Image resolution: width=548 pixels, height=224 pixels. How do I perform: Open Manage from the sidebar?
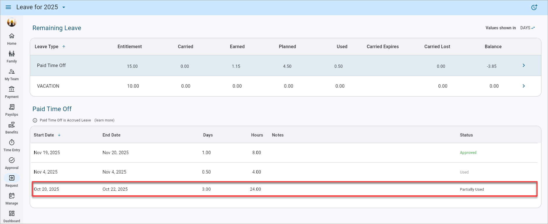[x=12, y=199]
